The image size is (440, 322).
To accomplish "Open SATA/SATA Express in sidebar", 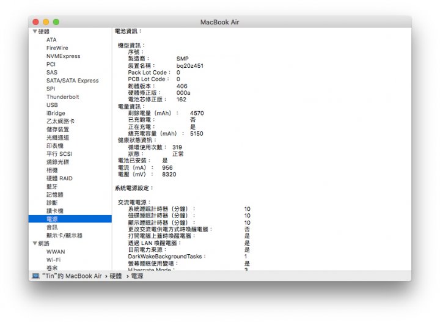I will pos(72,81).
